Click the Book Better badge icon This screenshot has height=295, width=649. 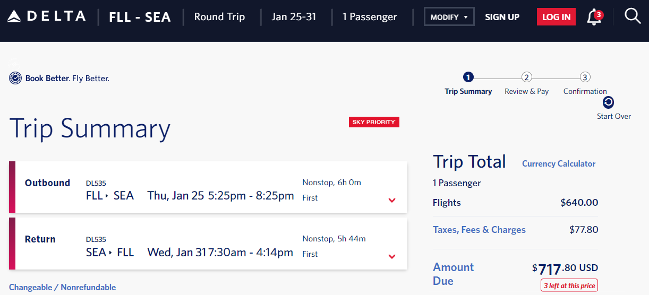pos(15,79)
